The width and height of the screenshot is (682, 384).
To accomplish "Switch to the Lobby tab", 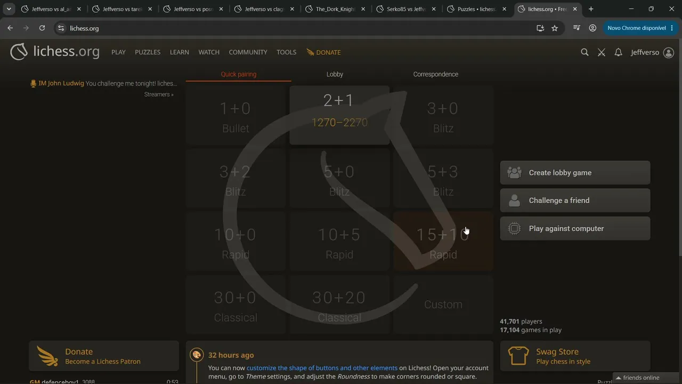I will (x=335, y=74).
